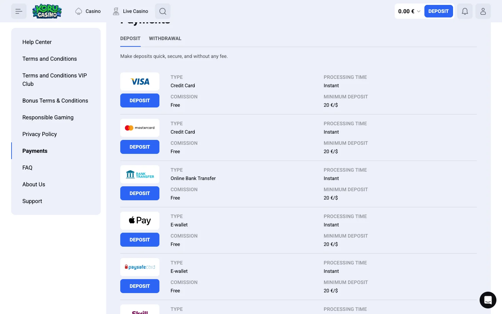Viewport: 502px width, 314px height.
Task: Click the header Deposit button
Action: coord(438,11)
